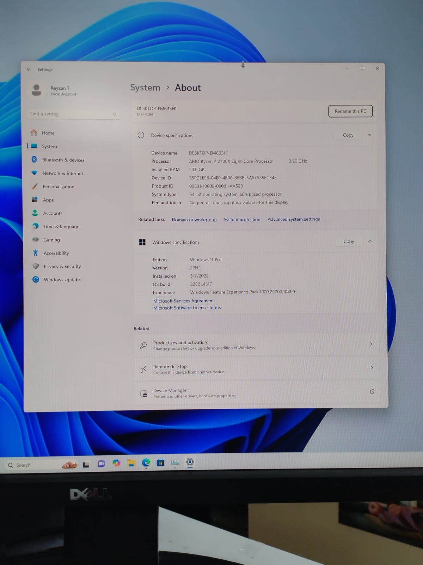This screenshot has width=423, height=565.
Task: Click the search magnifier in Find a setting
Action: [x=115, y=114]
